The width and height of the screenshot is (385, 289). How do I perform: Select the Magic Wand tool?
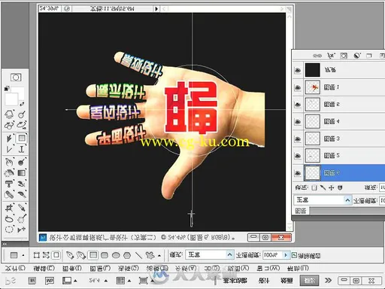(x=22, y=219)
